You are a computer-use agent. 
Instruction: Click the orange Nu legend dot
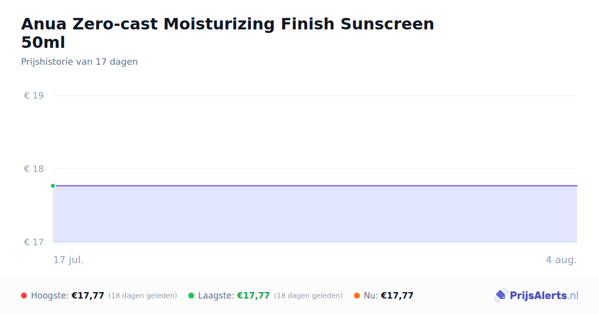tap(357, 296)
